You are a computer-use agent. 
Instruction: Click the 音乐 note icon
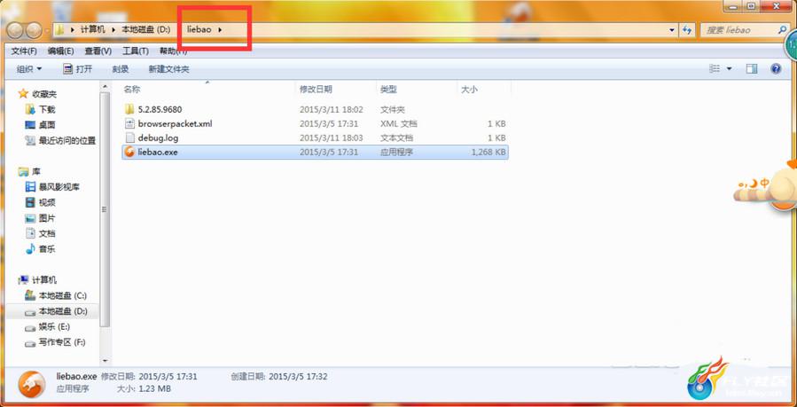[30, 249]
